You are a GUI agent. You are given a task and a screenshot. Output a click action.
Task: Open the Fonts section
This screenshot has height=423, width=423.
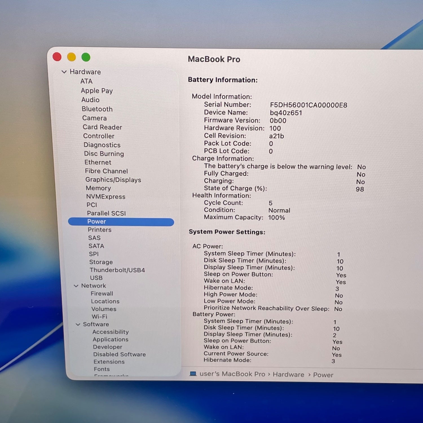[x=102, y=369]
